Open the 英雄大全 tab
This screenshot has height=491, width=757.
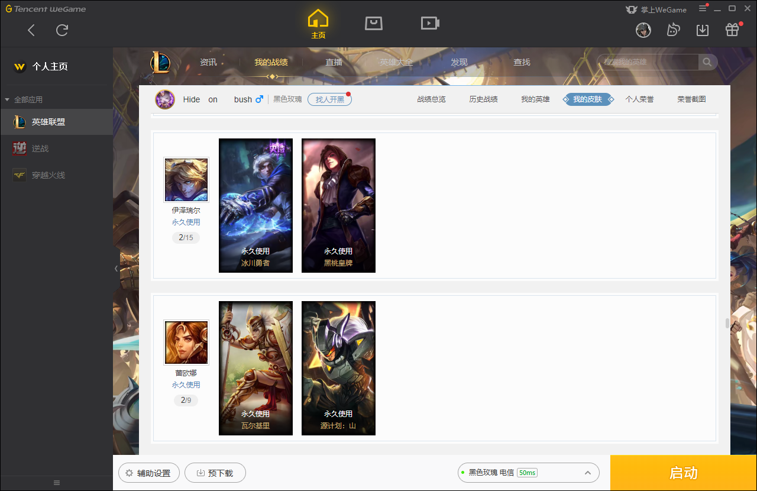pyautogui.click(x=396, y=62)
